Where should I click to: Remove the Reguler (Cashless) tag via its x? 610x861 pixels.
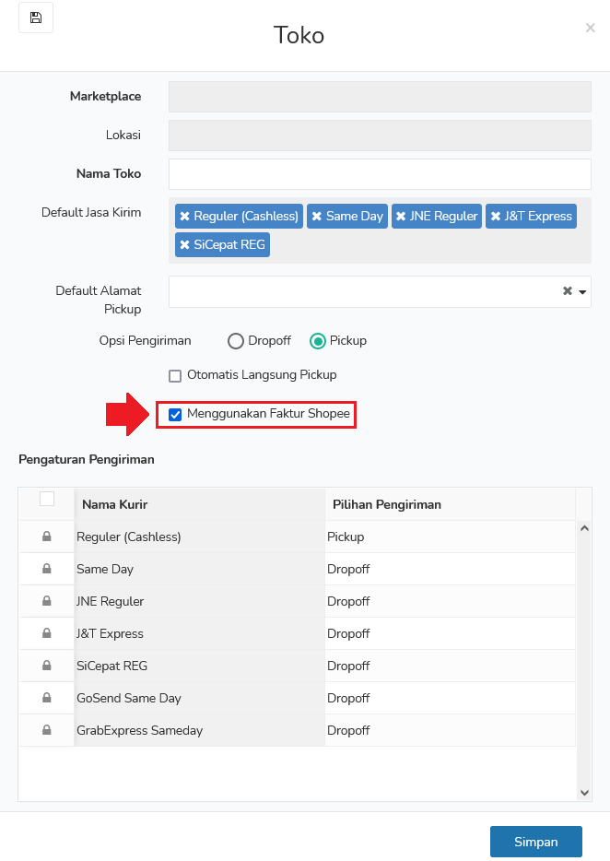pos(185,217)
